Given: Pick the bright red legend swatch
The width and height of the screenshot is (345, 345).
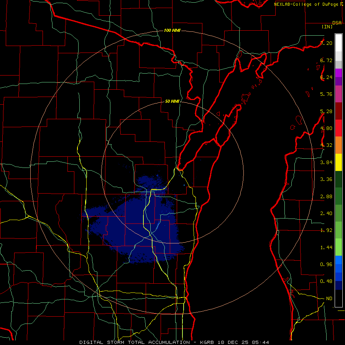Looking at the screenshot, I should pyautogui.click(x=338, y=128).
